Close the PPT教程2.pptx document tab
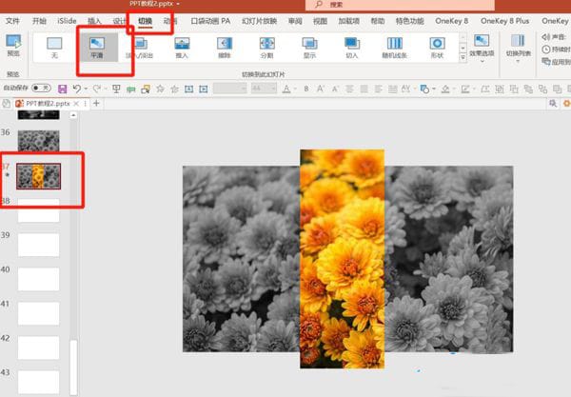This screenshot has width=571, height=397. 76,104
